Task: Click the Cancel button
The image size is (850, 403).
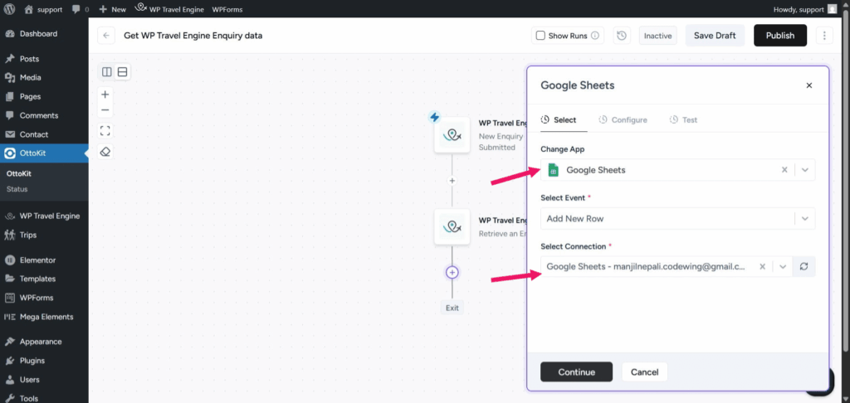Action: point(644,372)
